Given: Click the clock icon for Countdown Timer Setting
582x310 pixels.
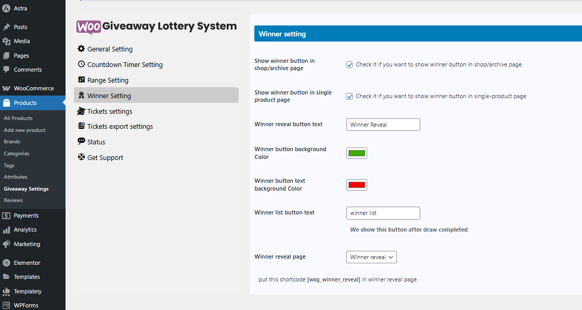Looking at the screenshot, I should [81, 64].
